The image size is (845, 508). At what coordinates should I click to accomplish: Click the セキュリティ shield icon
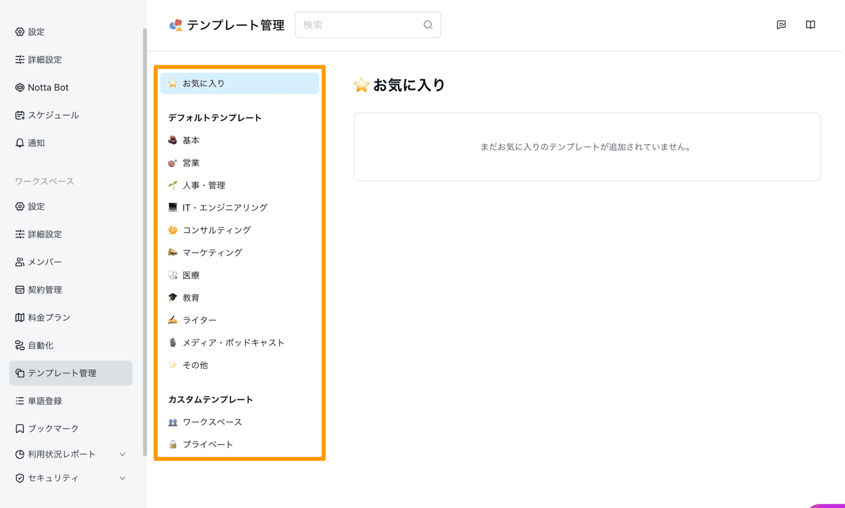[20, 478]
